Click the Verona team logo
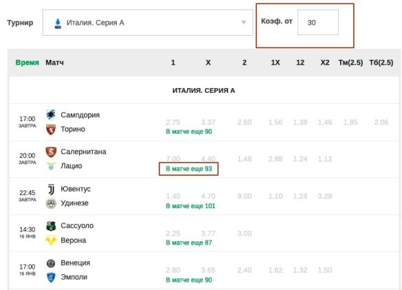Screen dimensions: 402x290 tap(51, 241)
